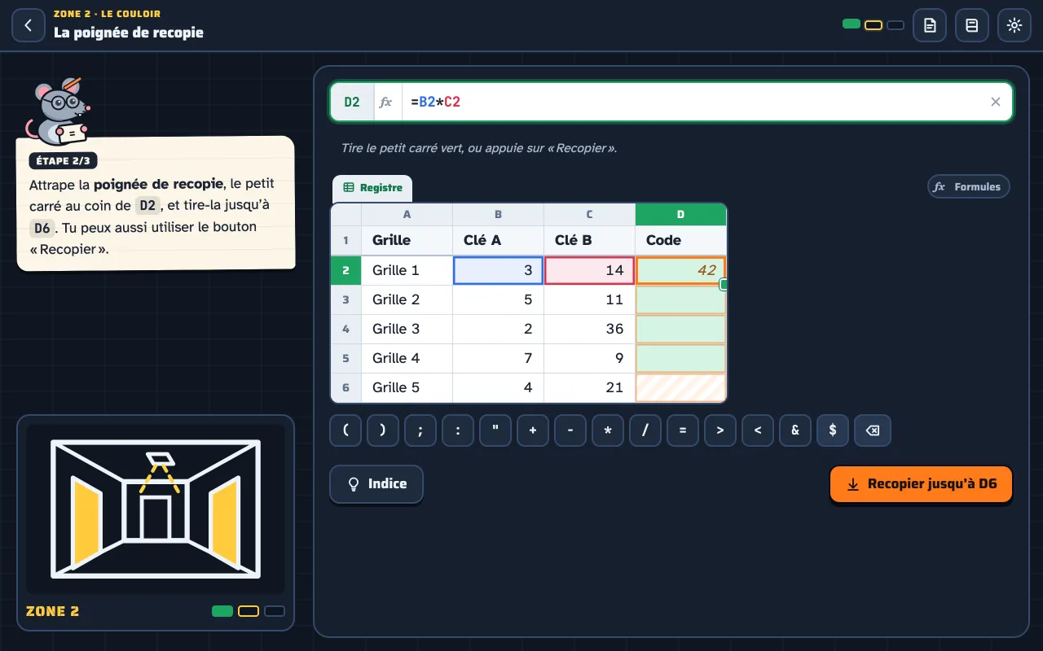Screen dimensions: 1043x651
Task: Open the notebook icon in top bar
Action: click(972, 25)
